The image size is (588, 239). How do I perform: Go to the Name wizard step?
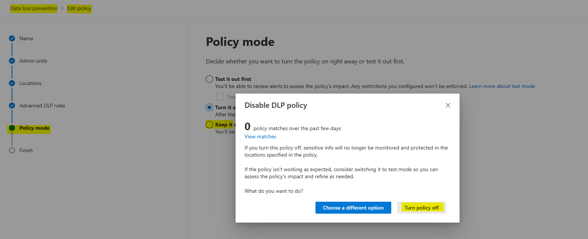coord(26,38)
